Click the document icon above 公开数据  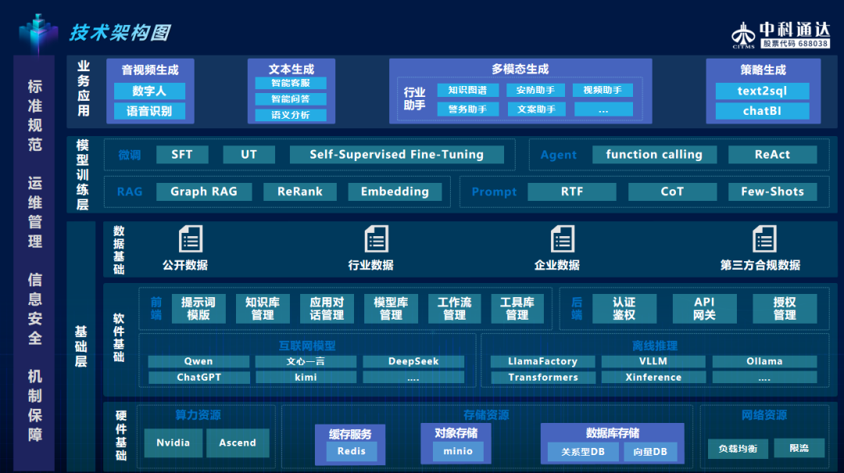[190, 239]
